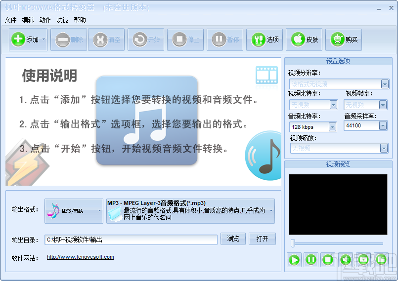
Task: Click the 删除 (Delete) toolbar button
Action: click(x=69, y=40)
